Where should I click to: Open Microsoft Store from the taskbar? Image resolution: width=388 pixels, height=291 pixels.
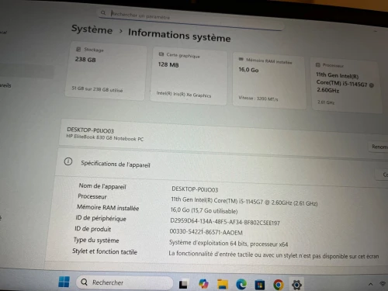click(x=260, y=285)
